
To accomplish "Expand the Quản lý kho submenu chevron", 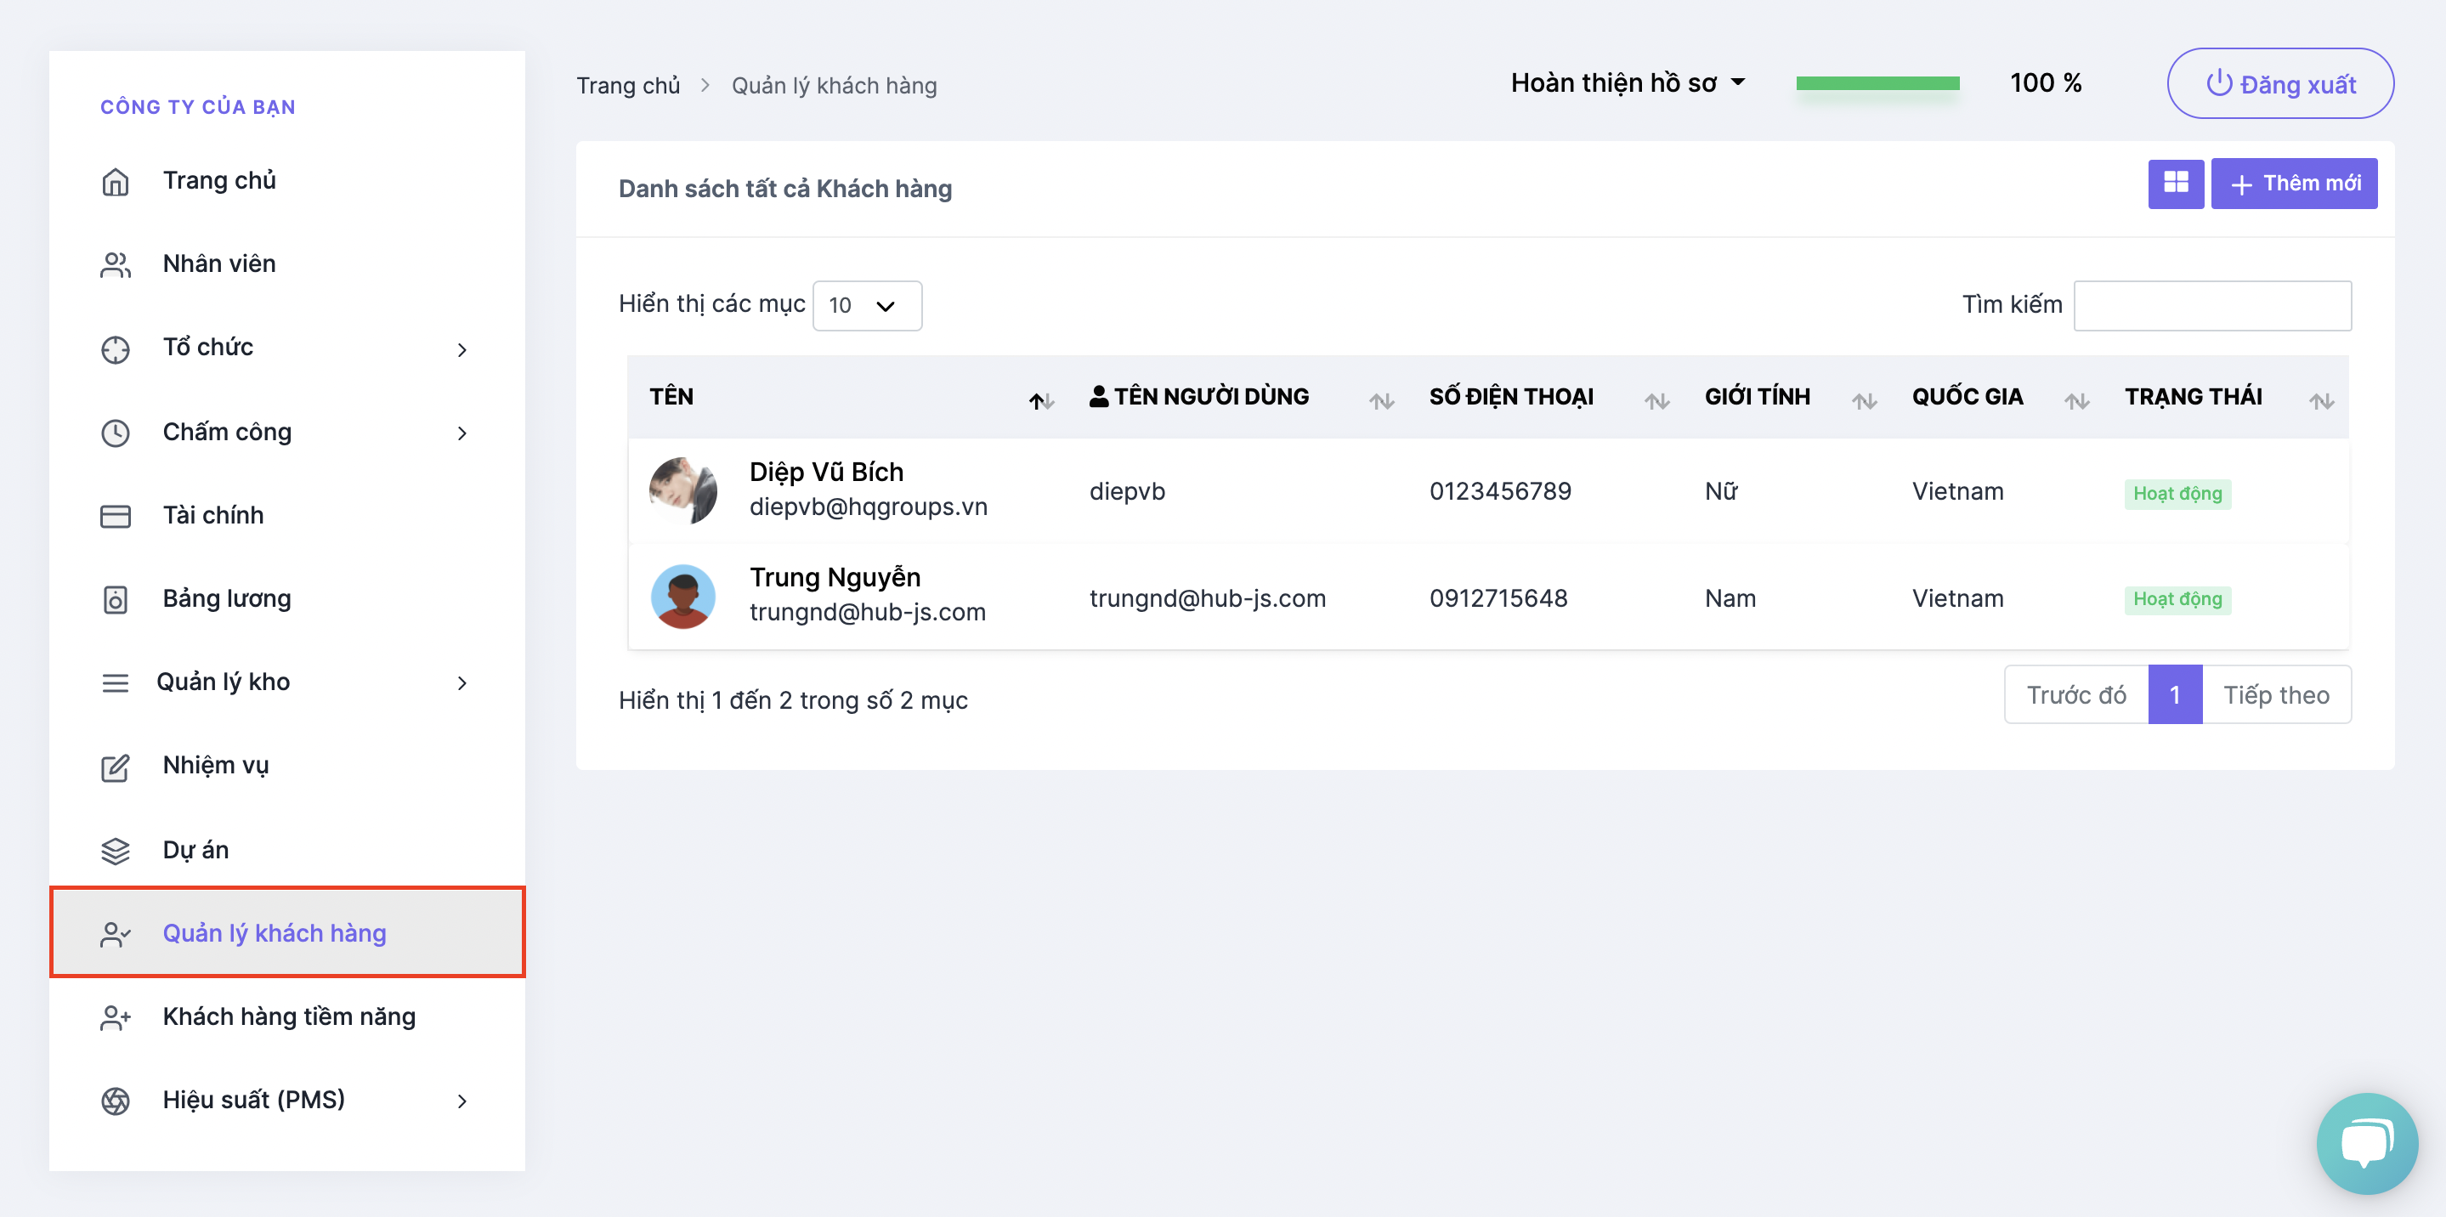I will pos(462,682).
